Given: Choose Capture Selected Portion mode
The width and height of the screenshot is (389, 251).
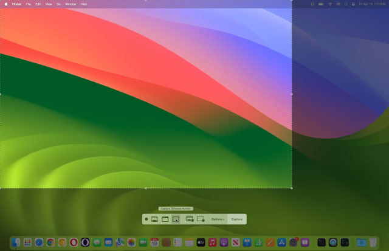Looking at the screenshot, I should click(x=176, y=219).
